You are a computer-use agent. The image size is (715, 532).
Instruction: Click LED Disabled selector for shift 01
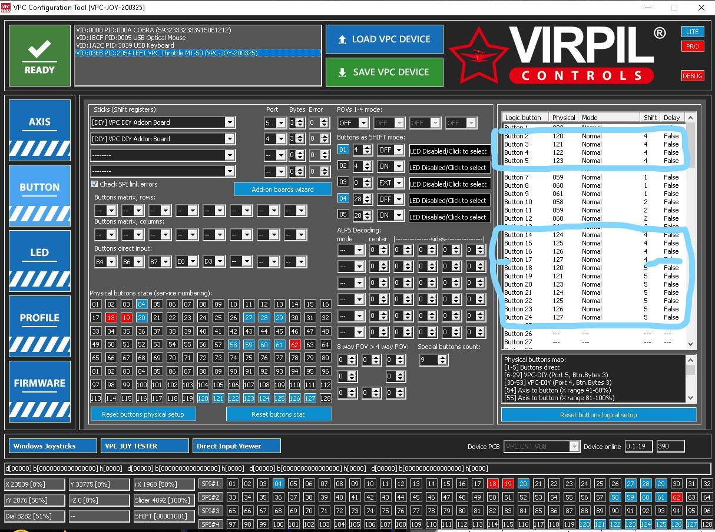click(449, 151)
